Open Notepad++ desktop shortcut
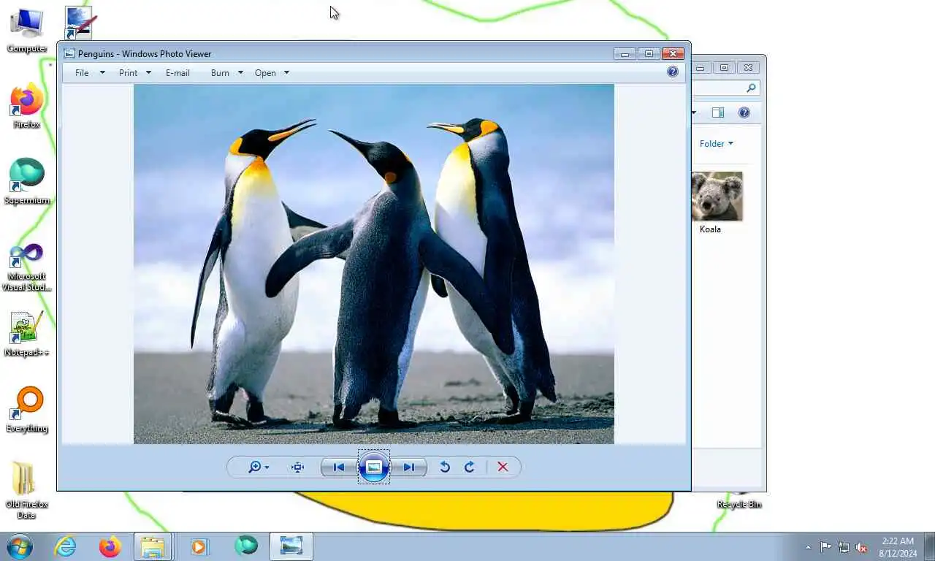 click(27, 334)
